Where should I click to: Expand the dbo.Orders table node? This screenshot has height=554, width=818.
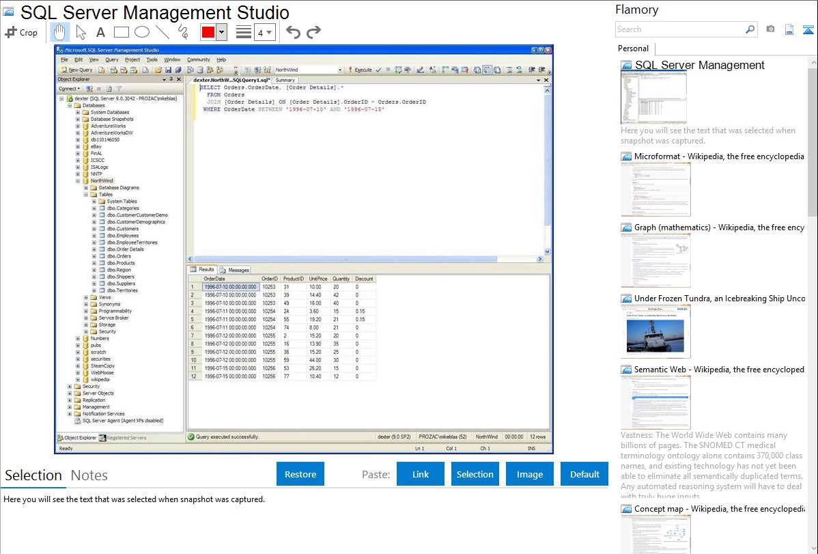click(x=94, y=256)
